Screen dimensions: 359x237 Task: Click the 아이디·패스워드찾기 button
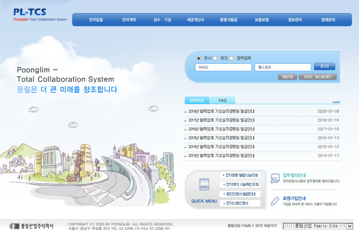click(318, 77)
